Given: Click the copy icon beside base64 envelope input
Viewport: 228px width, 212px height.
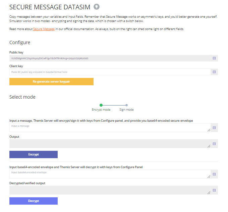Looking at the screenshot, I should (x=214, y=174).
